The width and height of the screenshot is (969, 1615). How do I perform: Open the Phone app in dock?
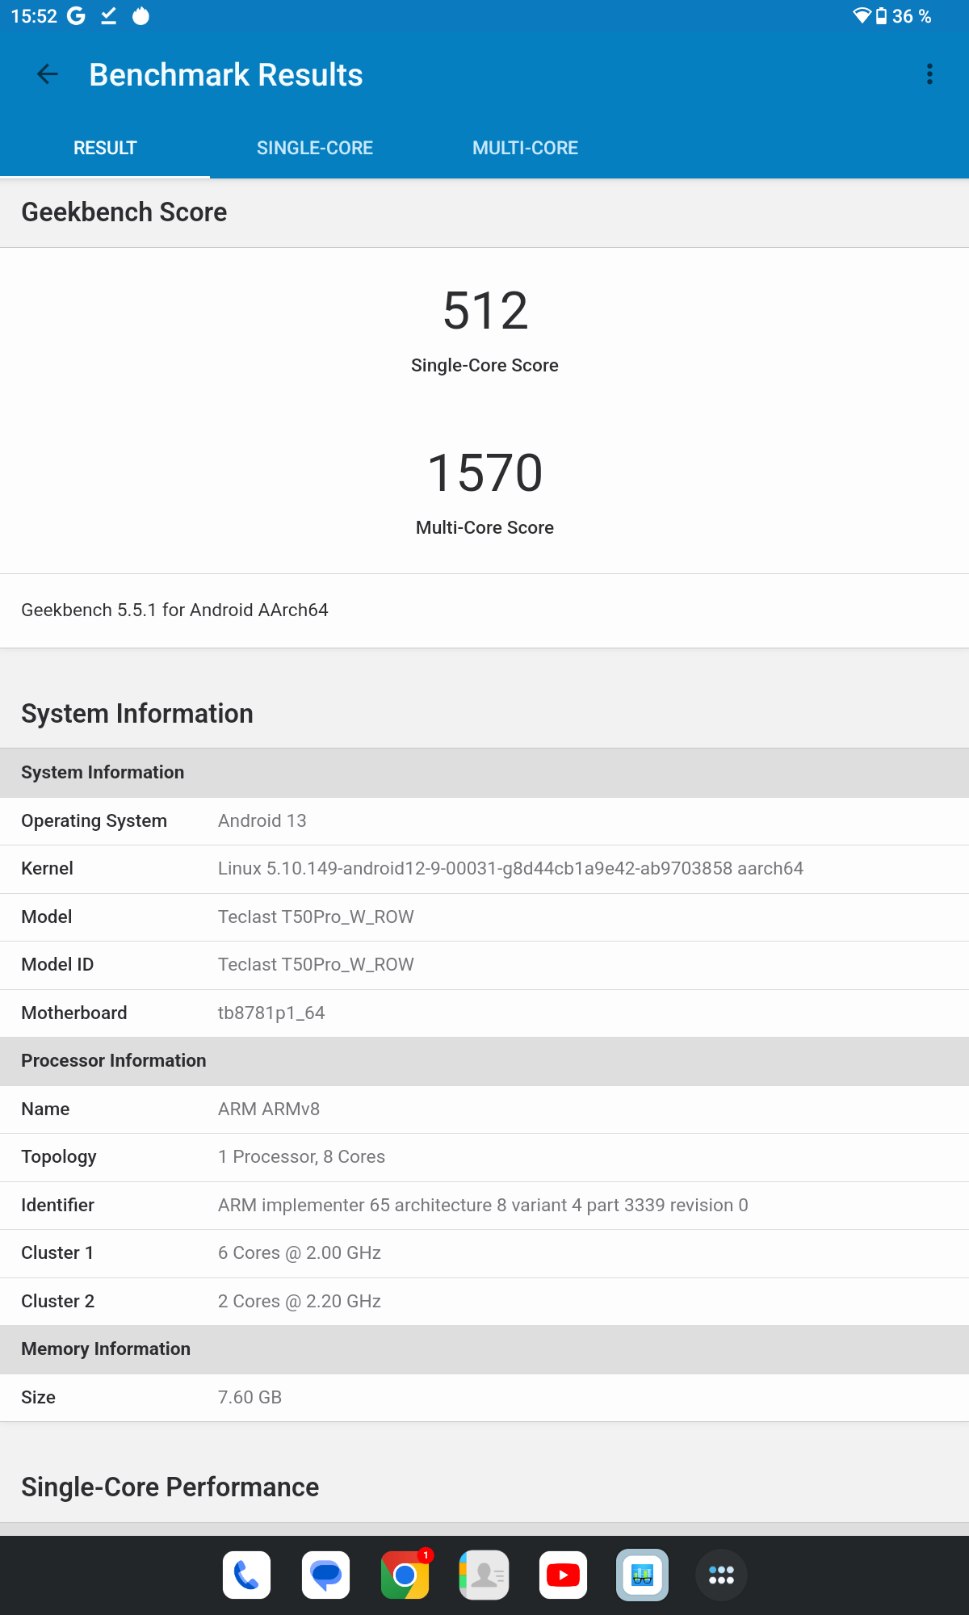(247, 1575)
